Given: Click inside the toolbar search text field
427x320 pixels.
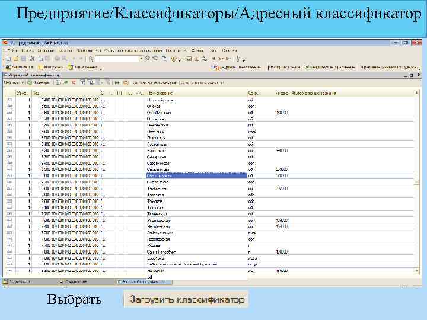Looking at the screenshot, I should [x=117, y=59].
